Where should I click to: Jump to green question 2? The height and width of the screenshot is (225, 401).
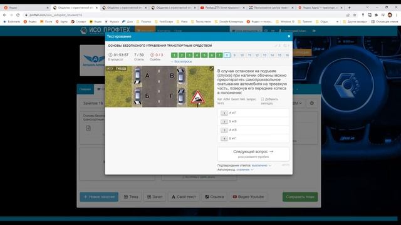click(x=182, y=55)
